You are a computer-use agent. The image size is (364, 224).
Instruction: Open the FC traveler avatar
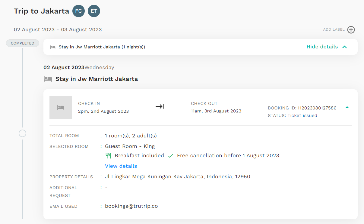(78, 11)
